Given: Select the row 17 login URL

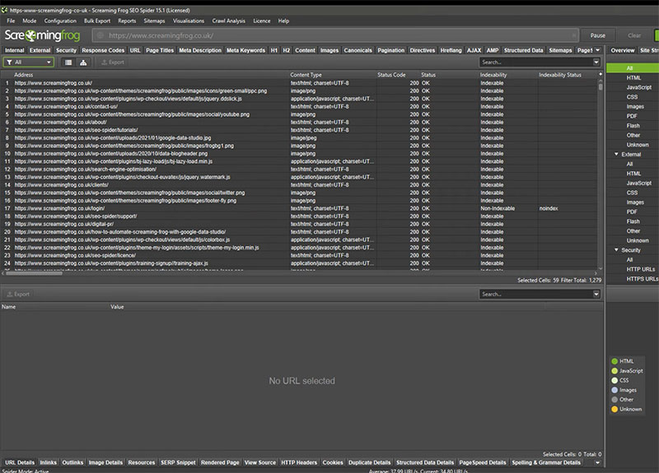Looking at the screenshot, I should (59, 208).
